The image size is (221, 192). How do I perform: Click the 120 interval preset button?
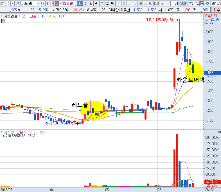[x=156, y=3]
